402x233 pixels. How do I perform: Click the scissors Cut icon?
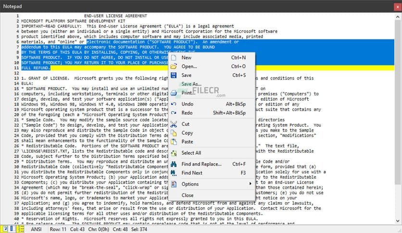pyautogui.click(x=174, y=124)
